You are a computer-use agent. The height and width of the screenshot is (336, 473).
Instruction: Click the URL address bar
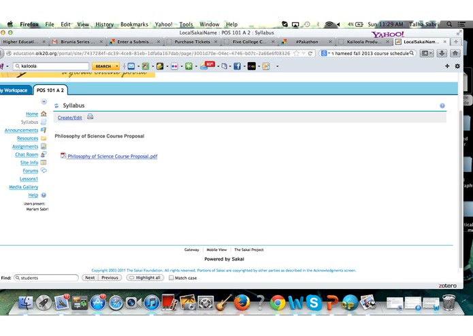(151, 53)
